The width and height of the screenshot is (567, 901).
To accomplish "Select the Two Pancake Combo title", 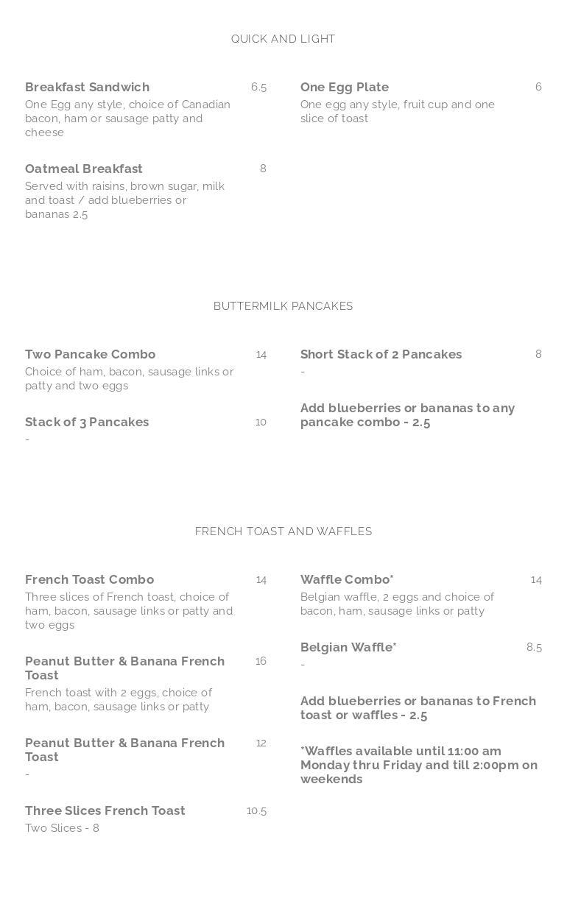I will click(x=90, y=354).
